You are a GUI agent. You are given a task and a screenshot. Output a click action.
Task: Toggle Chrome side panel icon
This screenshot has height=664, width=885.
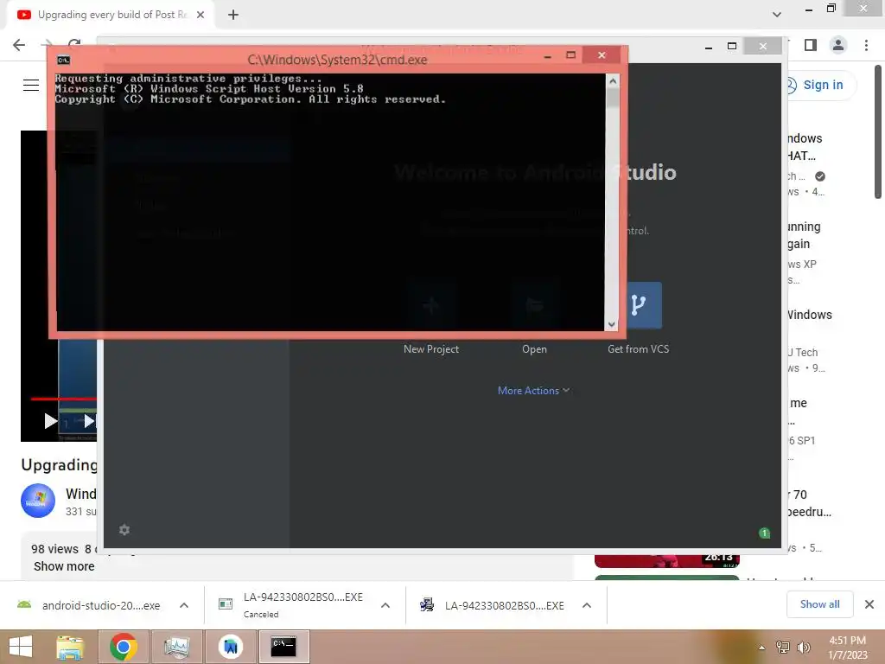(x=811, y=45)
